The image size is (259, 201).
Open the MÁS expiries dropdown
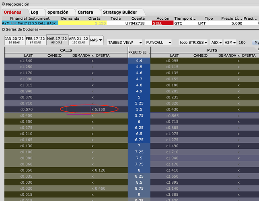96,40
